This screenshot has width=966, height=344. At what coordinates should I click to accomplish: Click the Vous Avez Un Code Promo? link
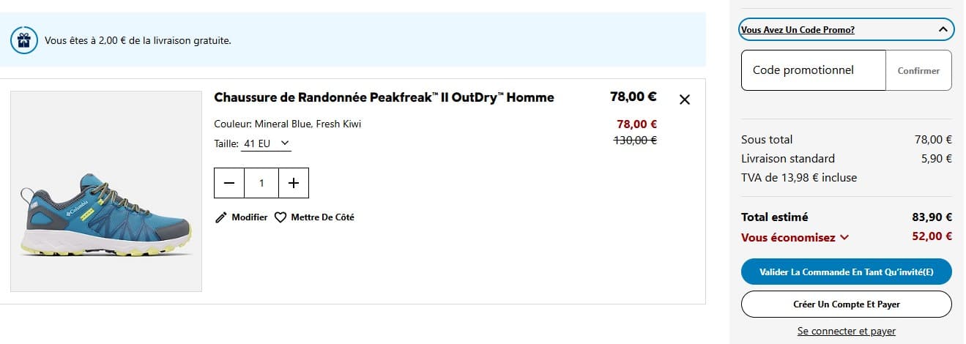coord(798,30)
